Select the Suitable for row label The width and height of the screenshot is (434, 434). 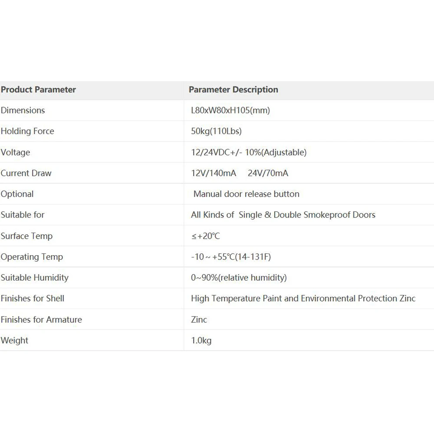23,215
